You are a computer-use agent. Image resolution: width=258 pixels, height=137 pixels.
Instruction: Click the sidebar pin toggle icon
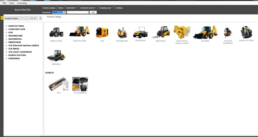point(40,18)
